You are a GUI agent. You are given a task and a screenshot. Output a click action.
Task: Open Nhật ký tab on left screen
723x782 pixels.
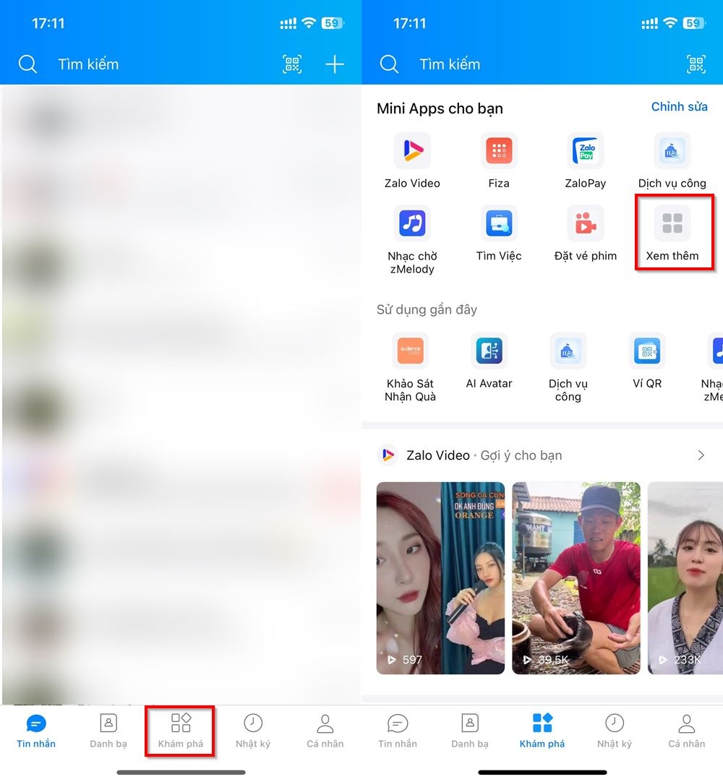pyautogui.click(x=253, y=731)
